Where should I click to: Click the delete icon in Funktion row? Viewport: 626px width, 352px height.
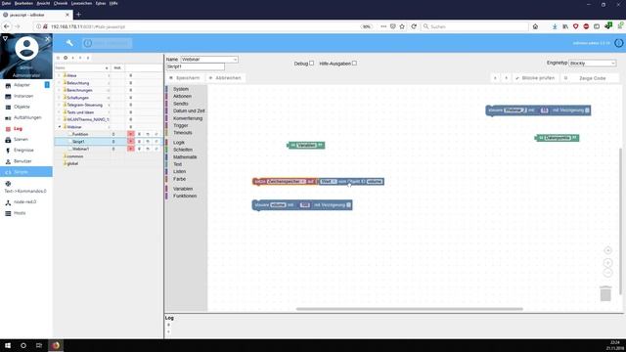(x=139, y=134)
